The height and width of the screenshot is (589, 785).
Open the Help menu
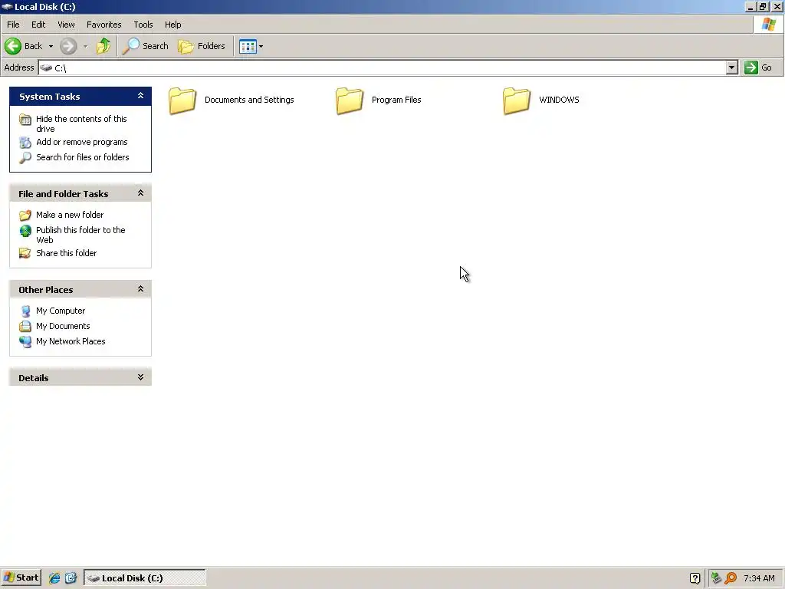(172, 25)
